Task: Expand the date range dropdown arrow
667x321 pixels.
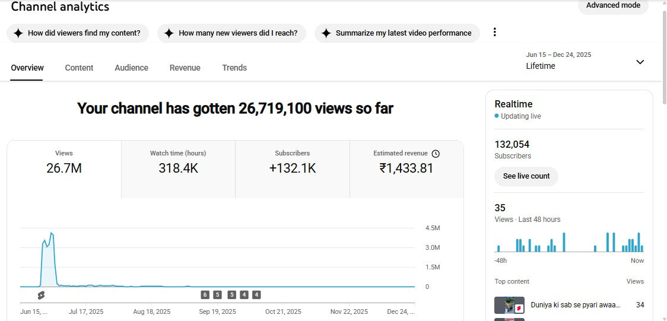Action: (640, 62)
